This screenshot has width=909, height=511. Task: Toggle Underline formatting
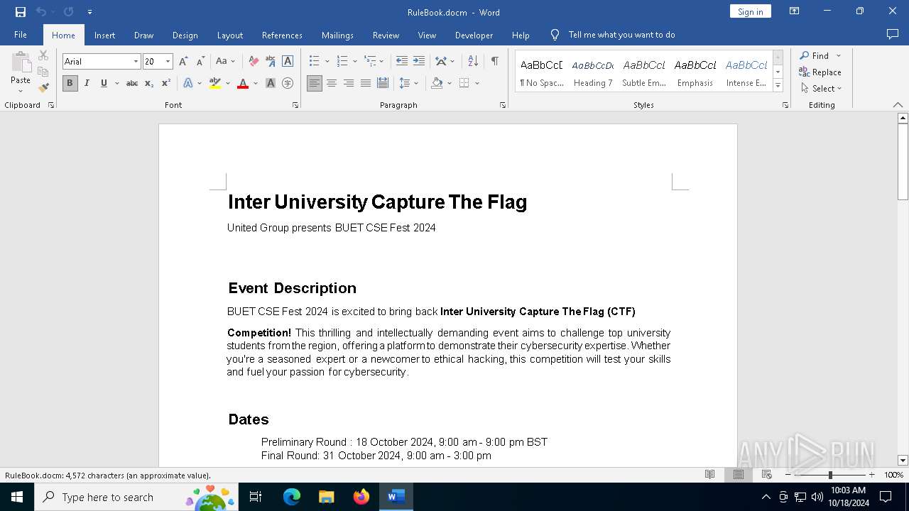pyautogui.click(x=104, y=83)
